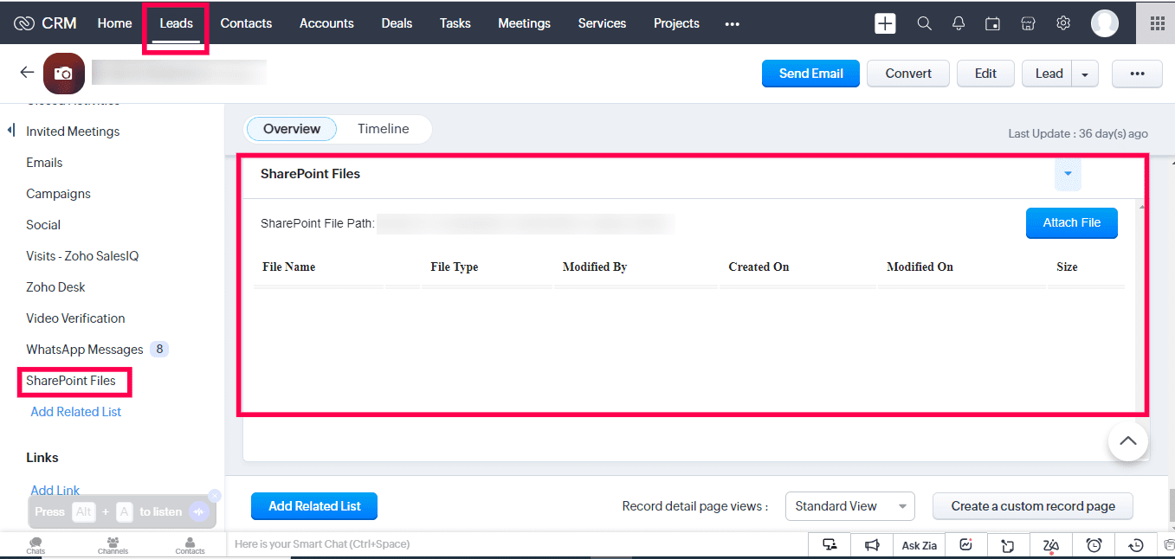The width and height of the screenshot is (1175, 559).
Task: Open the search magnifier icon
Action: (925, 23)
